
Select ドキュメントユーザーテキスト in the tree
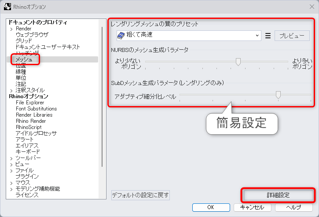[48, 47]
